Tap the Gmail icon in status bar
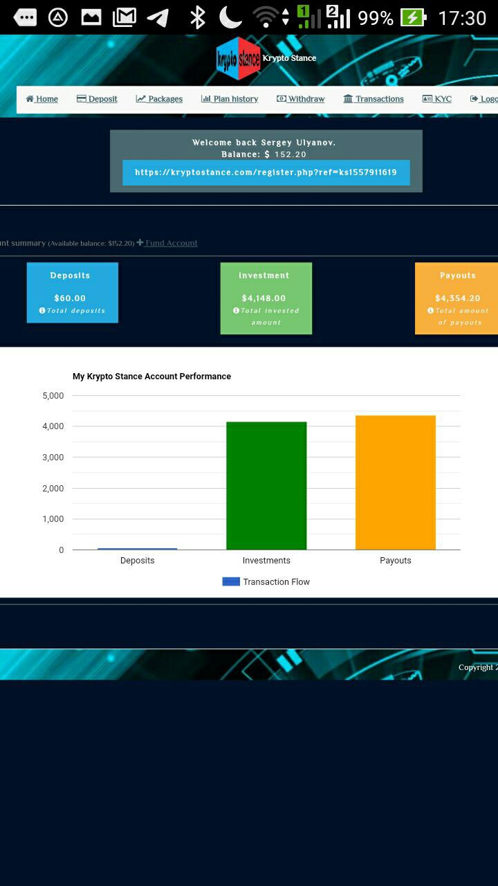The image size is (498, 886). click(x=124, y=17)
